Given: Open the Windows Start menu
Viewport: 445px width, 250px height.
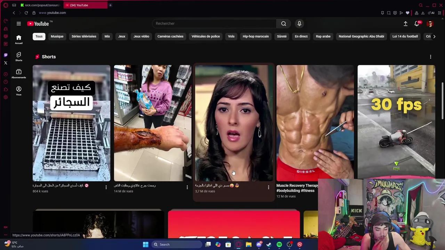Looking at the screenshot, I should pos(146,244).
